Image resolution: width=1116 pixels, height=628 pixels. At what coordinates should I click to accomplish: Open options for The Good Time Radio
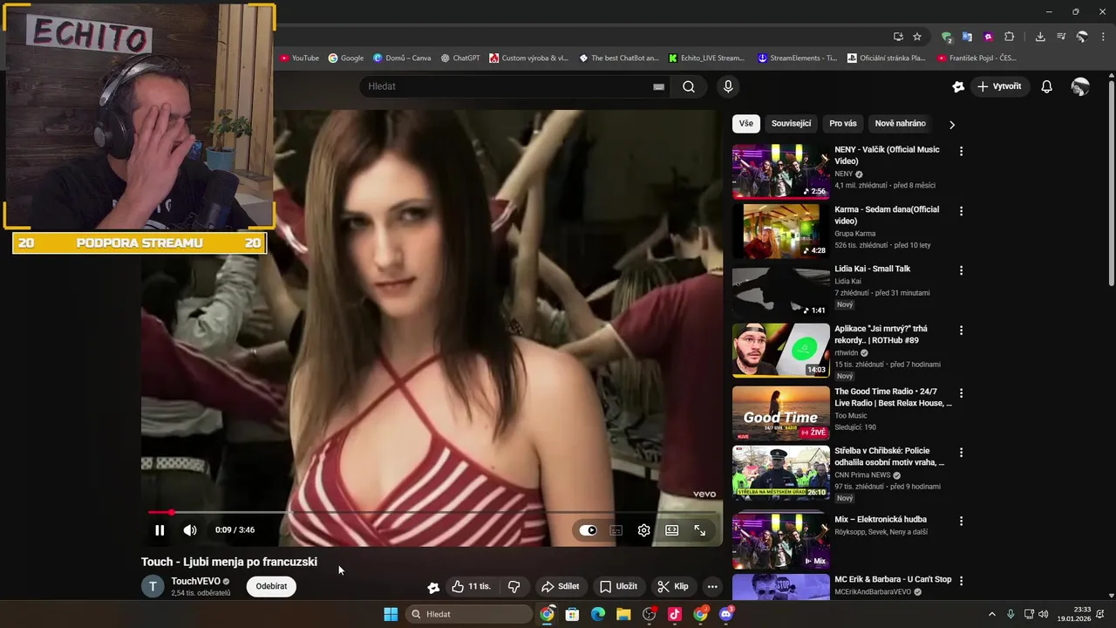(x=961, y=393)
